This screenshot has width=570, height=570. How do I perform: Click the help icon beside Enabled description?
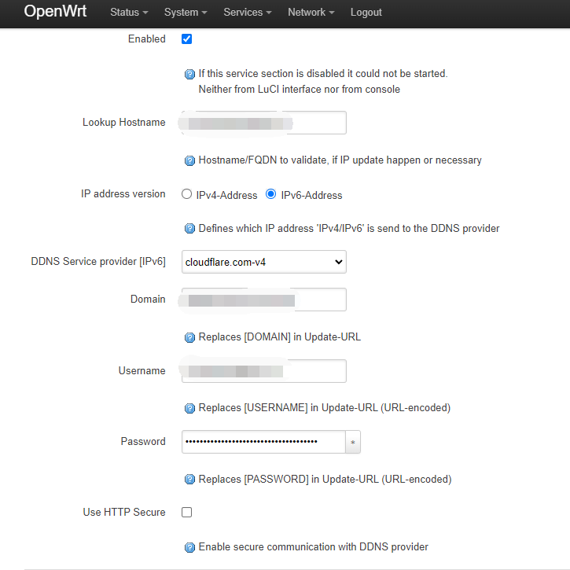click(189, 74)
